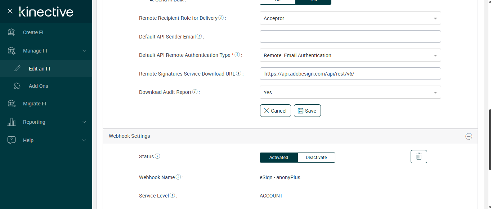Click info icon next to Service Level

click(x=172, y=195)
